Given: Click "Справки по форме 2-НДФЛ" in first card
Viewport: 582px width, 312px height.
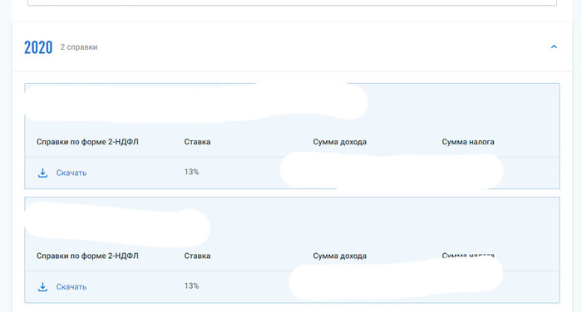Looking at the screenshot, I should (87, 142).
